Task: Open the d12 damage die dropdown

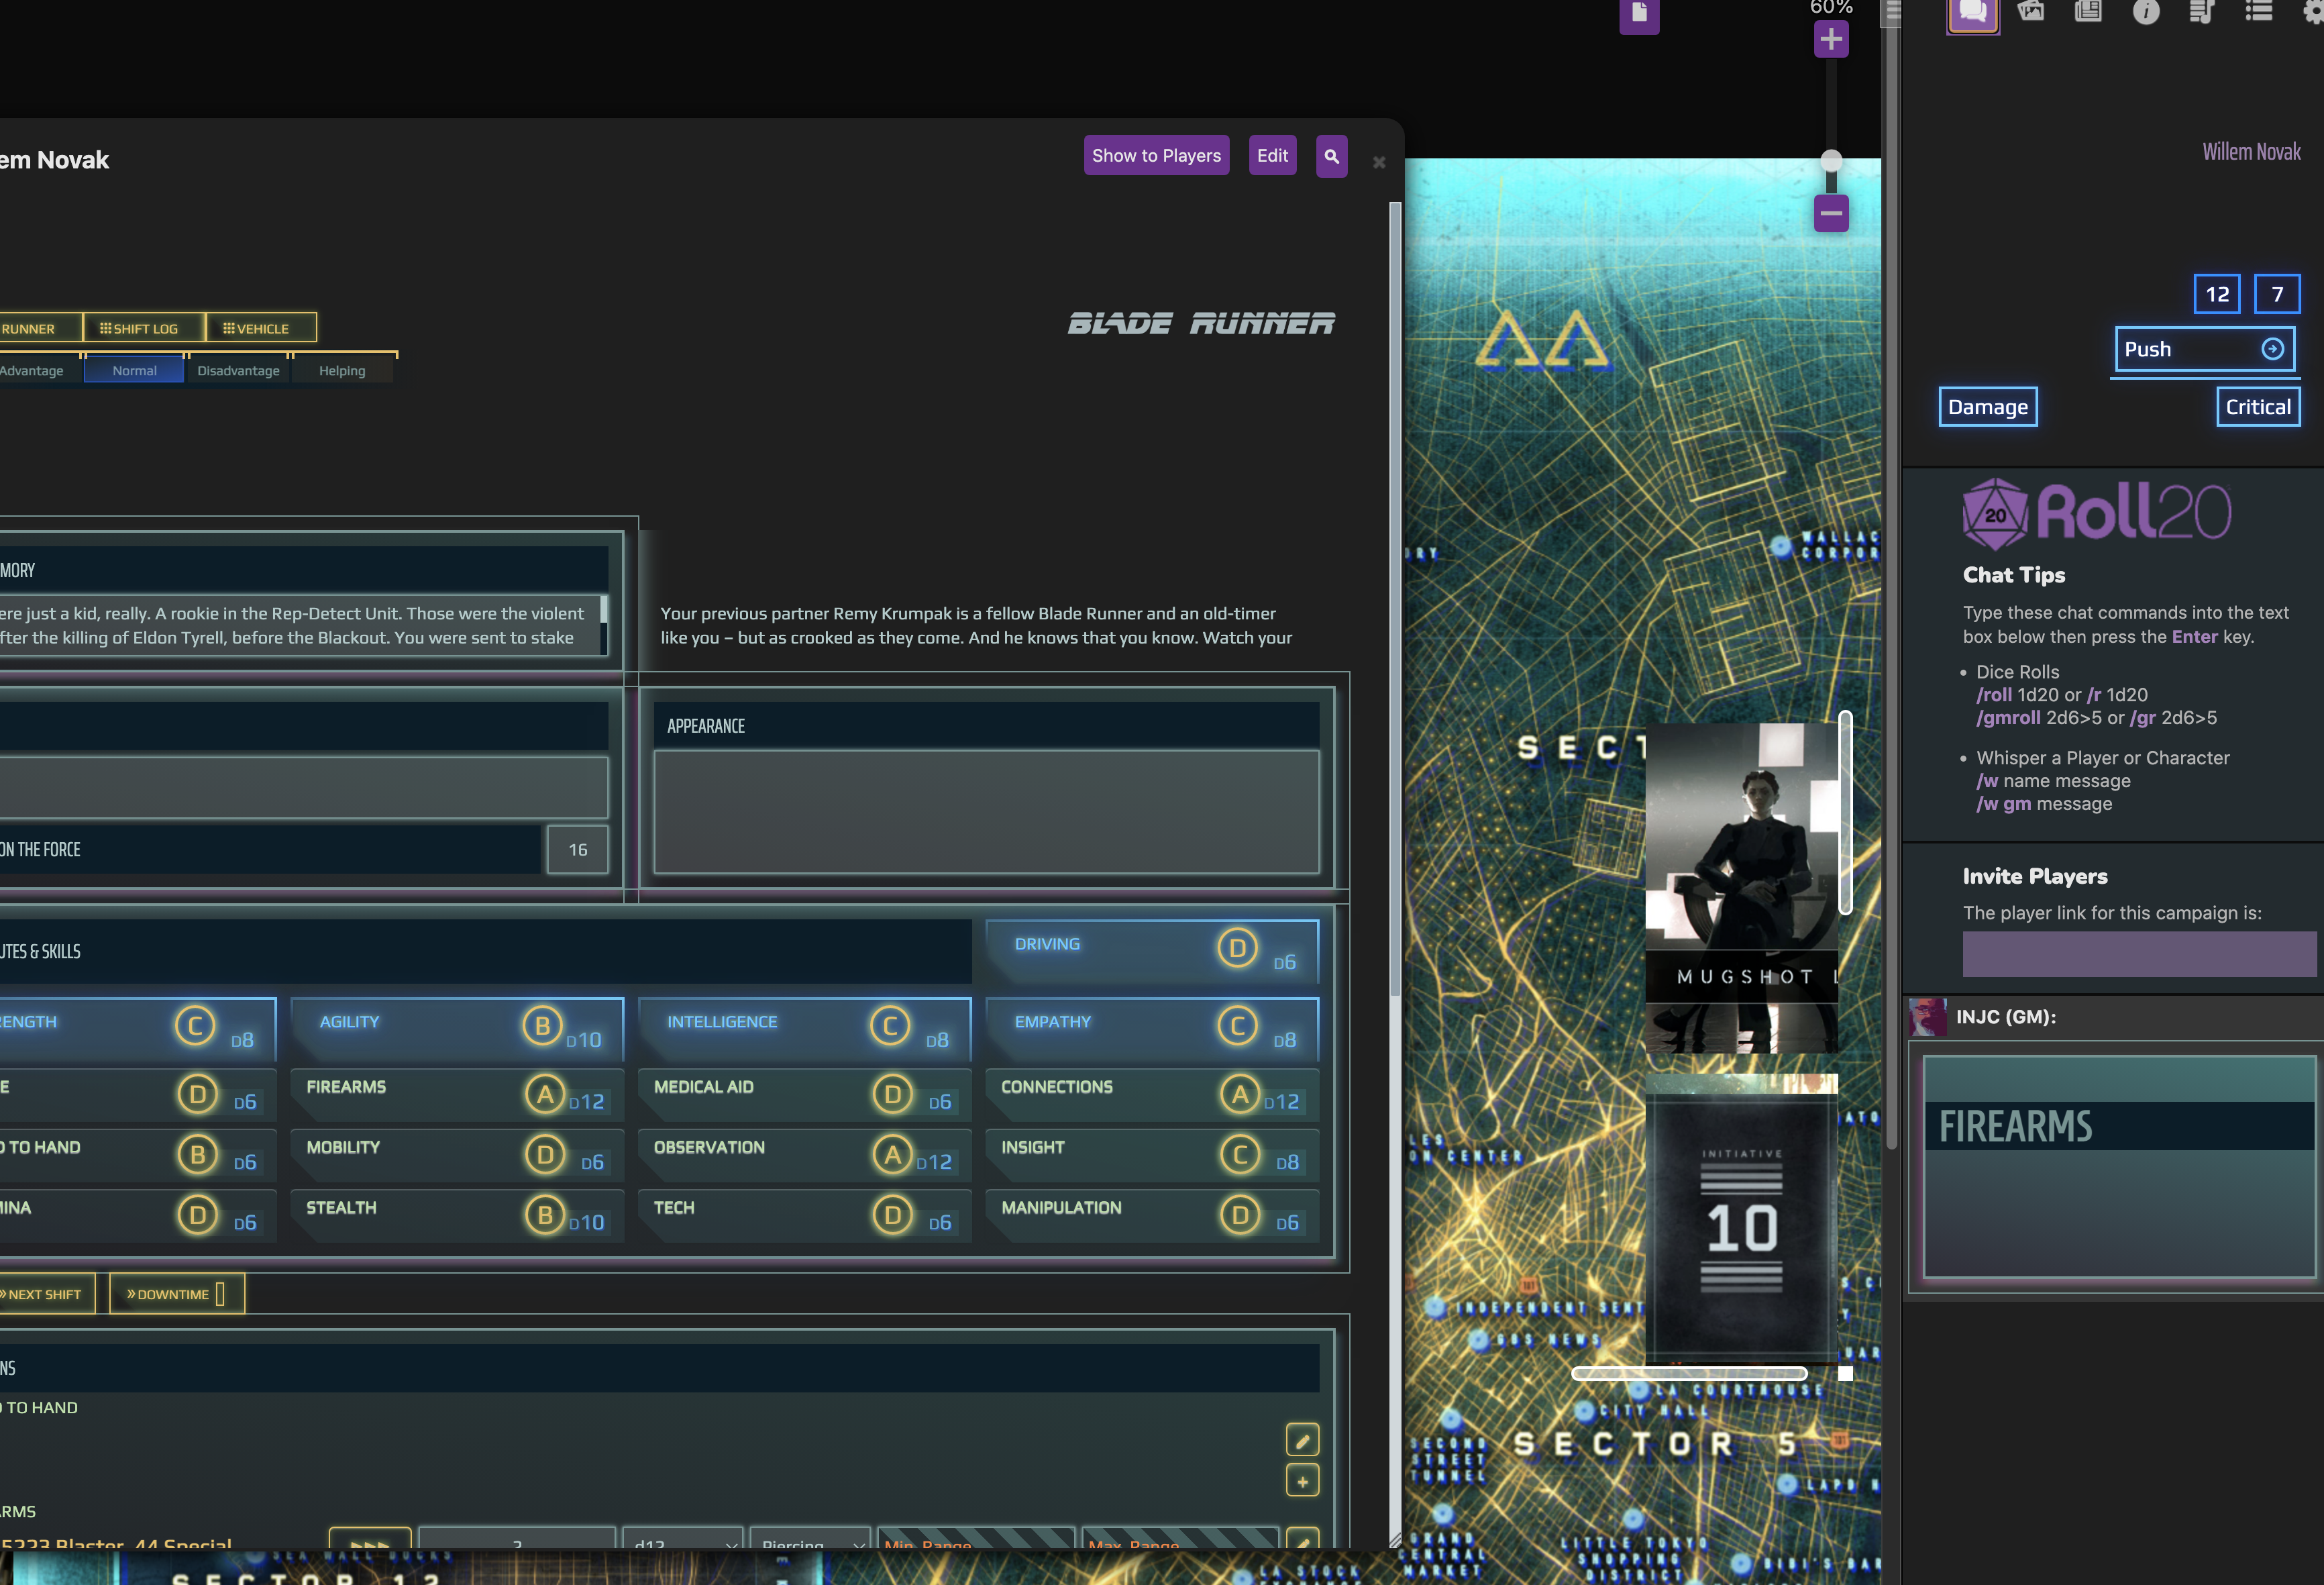Action: pos(682,1539)
